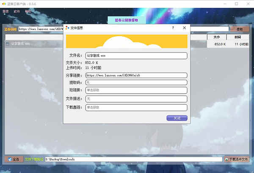Click the 蓝奏链接 URL input field
Image resolution: width=254 pixels, height=173 pixels.
124,29
